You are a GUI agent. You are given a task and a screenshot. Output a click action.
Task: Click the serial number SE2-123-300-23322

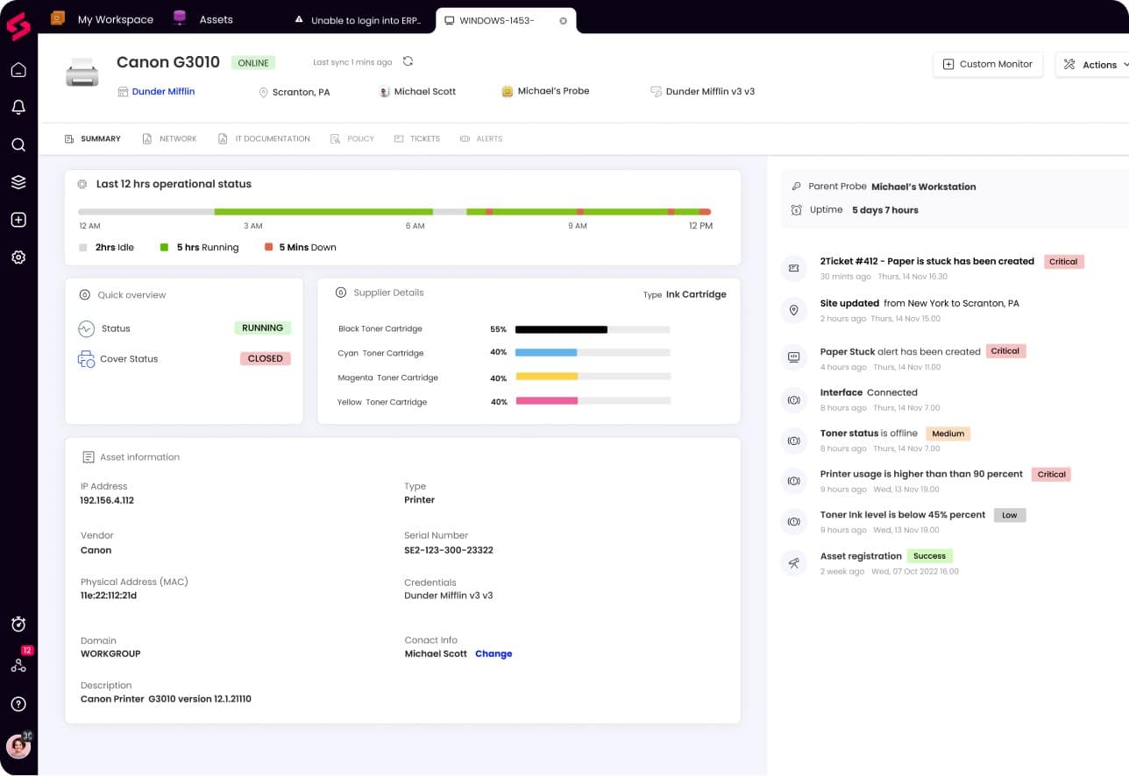(x=449, y=550)
